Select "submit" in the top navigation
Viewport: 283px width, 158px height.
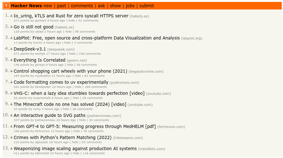coord(147,6)
